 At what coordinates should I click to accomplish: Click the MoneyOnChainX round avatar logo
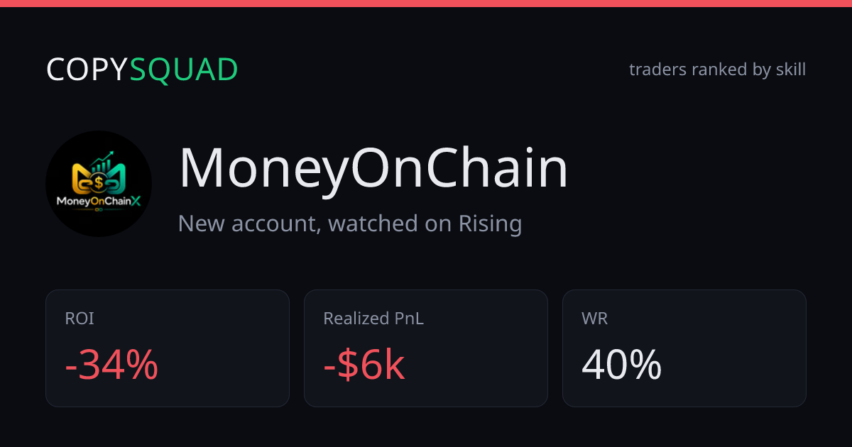[99, 184]
